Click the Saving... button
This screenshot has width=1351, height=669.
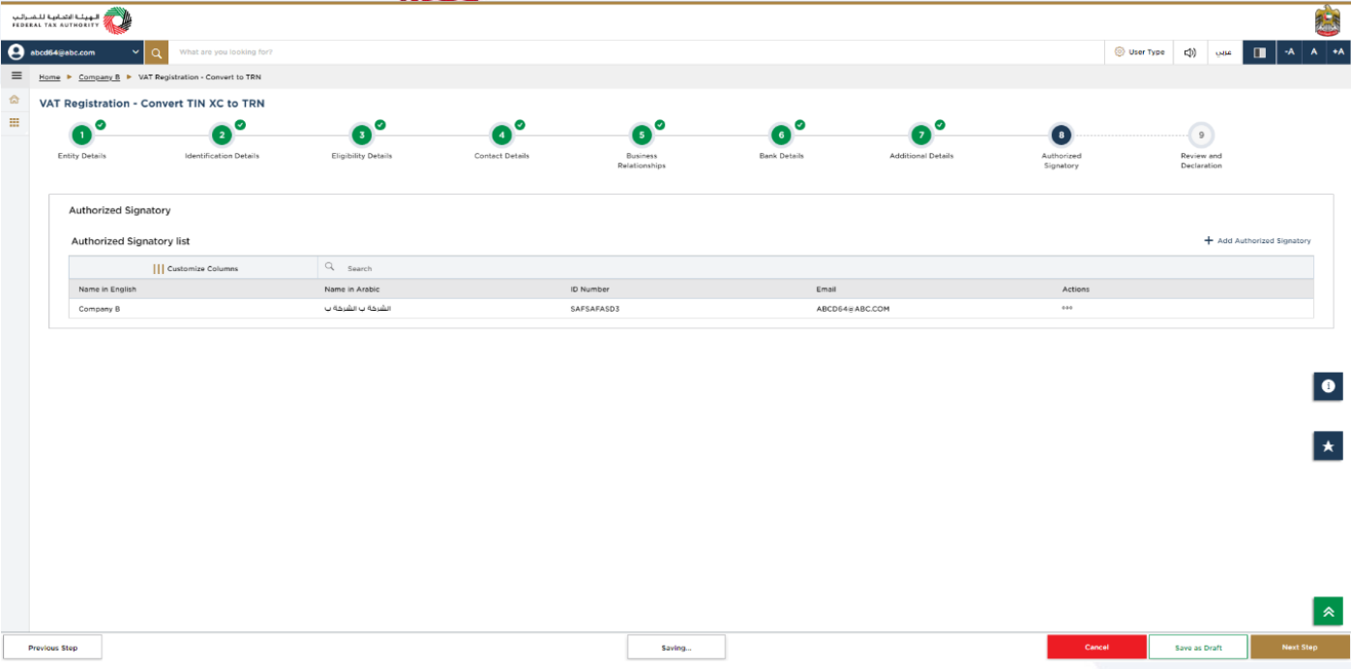[676, 647]
